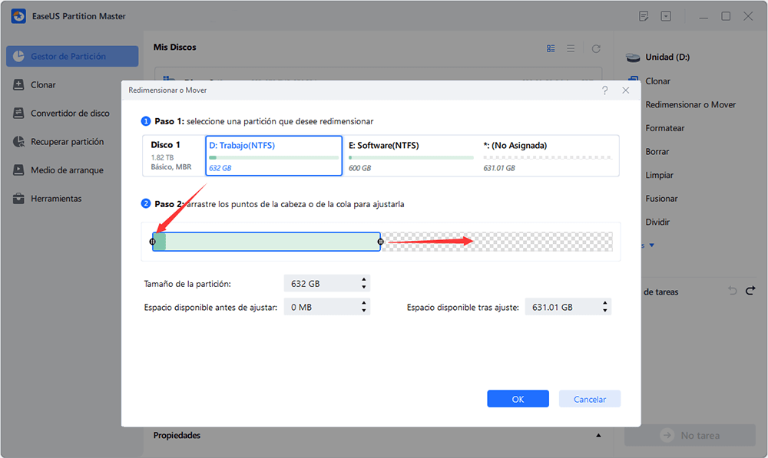The image size is (768, 458).
Task: Click the Medio de arranque icon
Action: click(18, 170)
